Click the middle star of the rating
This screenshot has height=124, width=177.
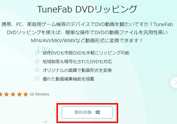(x=13, y=94)
